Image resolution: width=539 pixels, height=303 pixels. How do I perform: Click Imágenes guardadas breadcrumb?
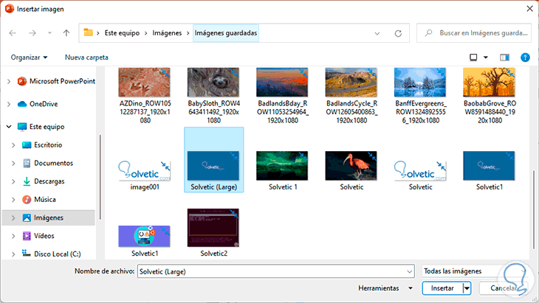[226, 33]
